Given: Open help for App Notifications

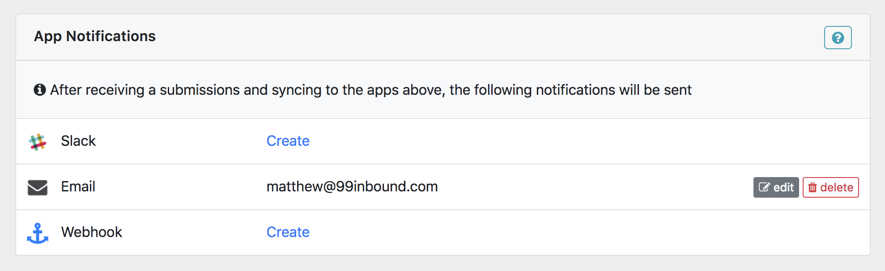Looking at the screenshot, I should click(x=838, y=38).
